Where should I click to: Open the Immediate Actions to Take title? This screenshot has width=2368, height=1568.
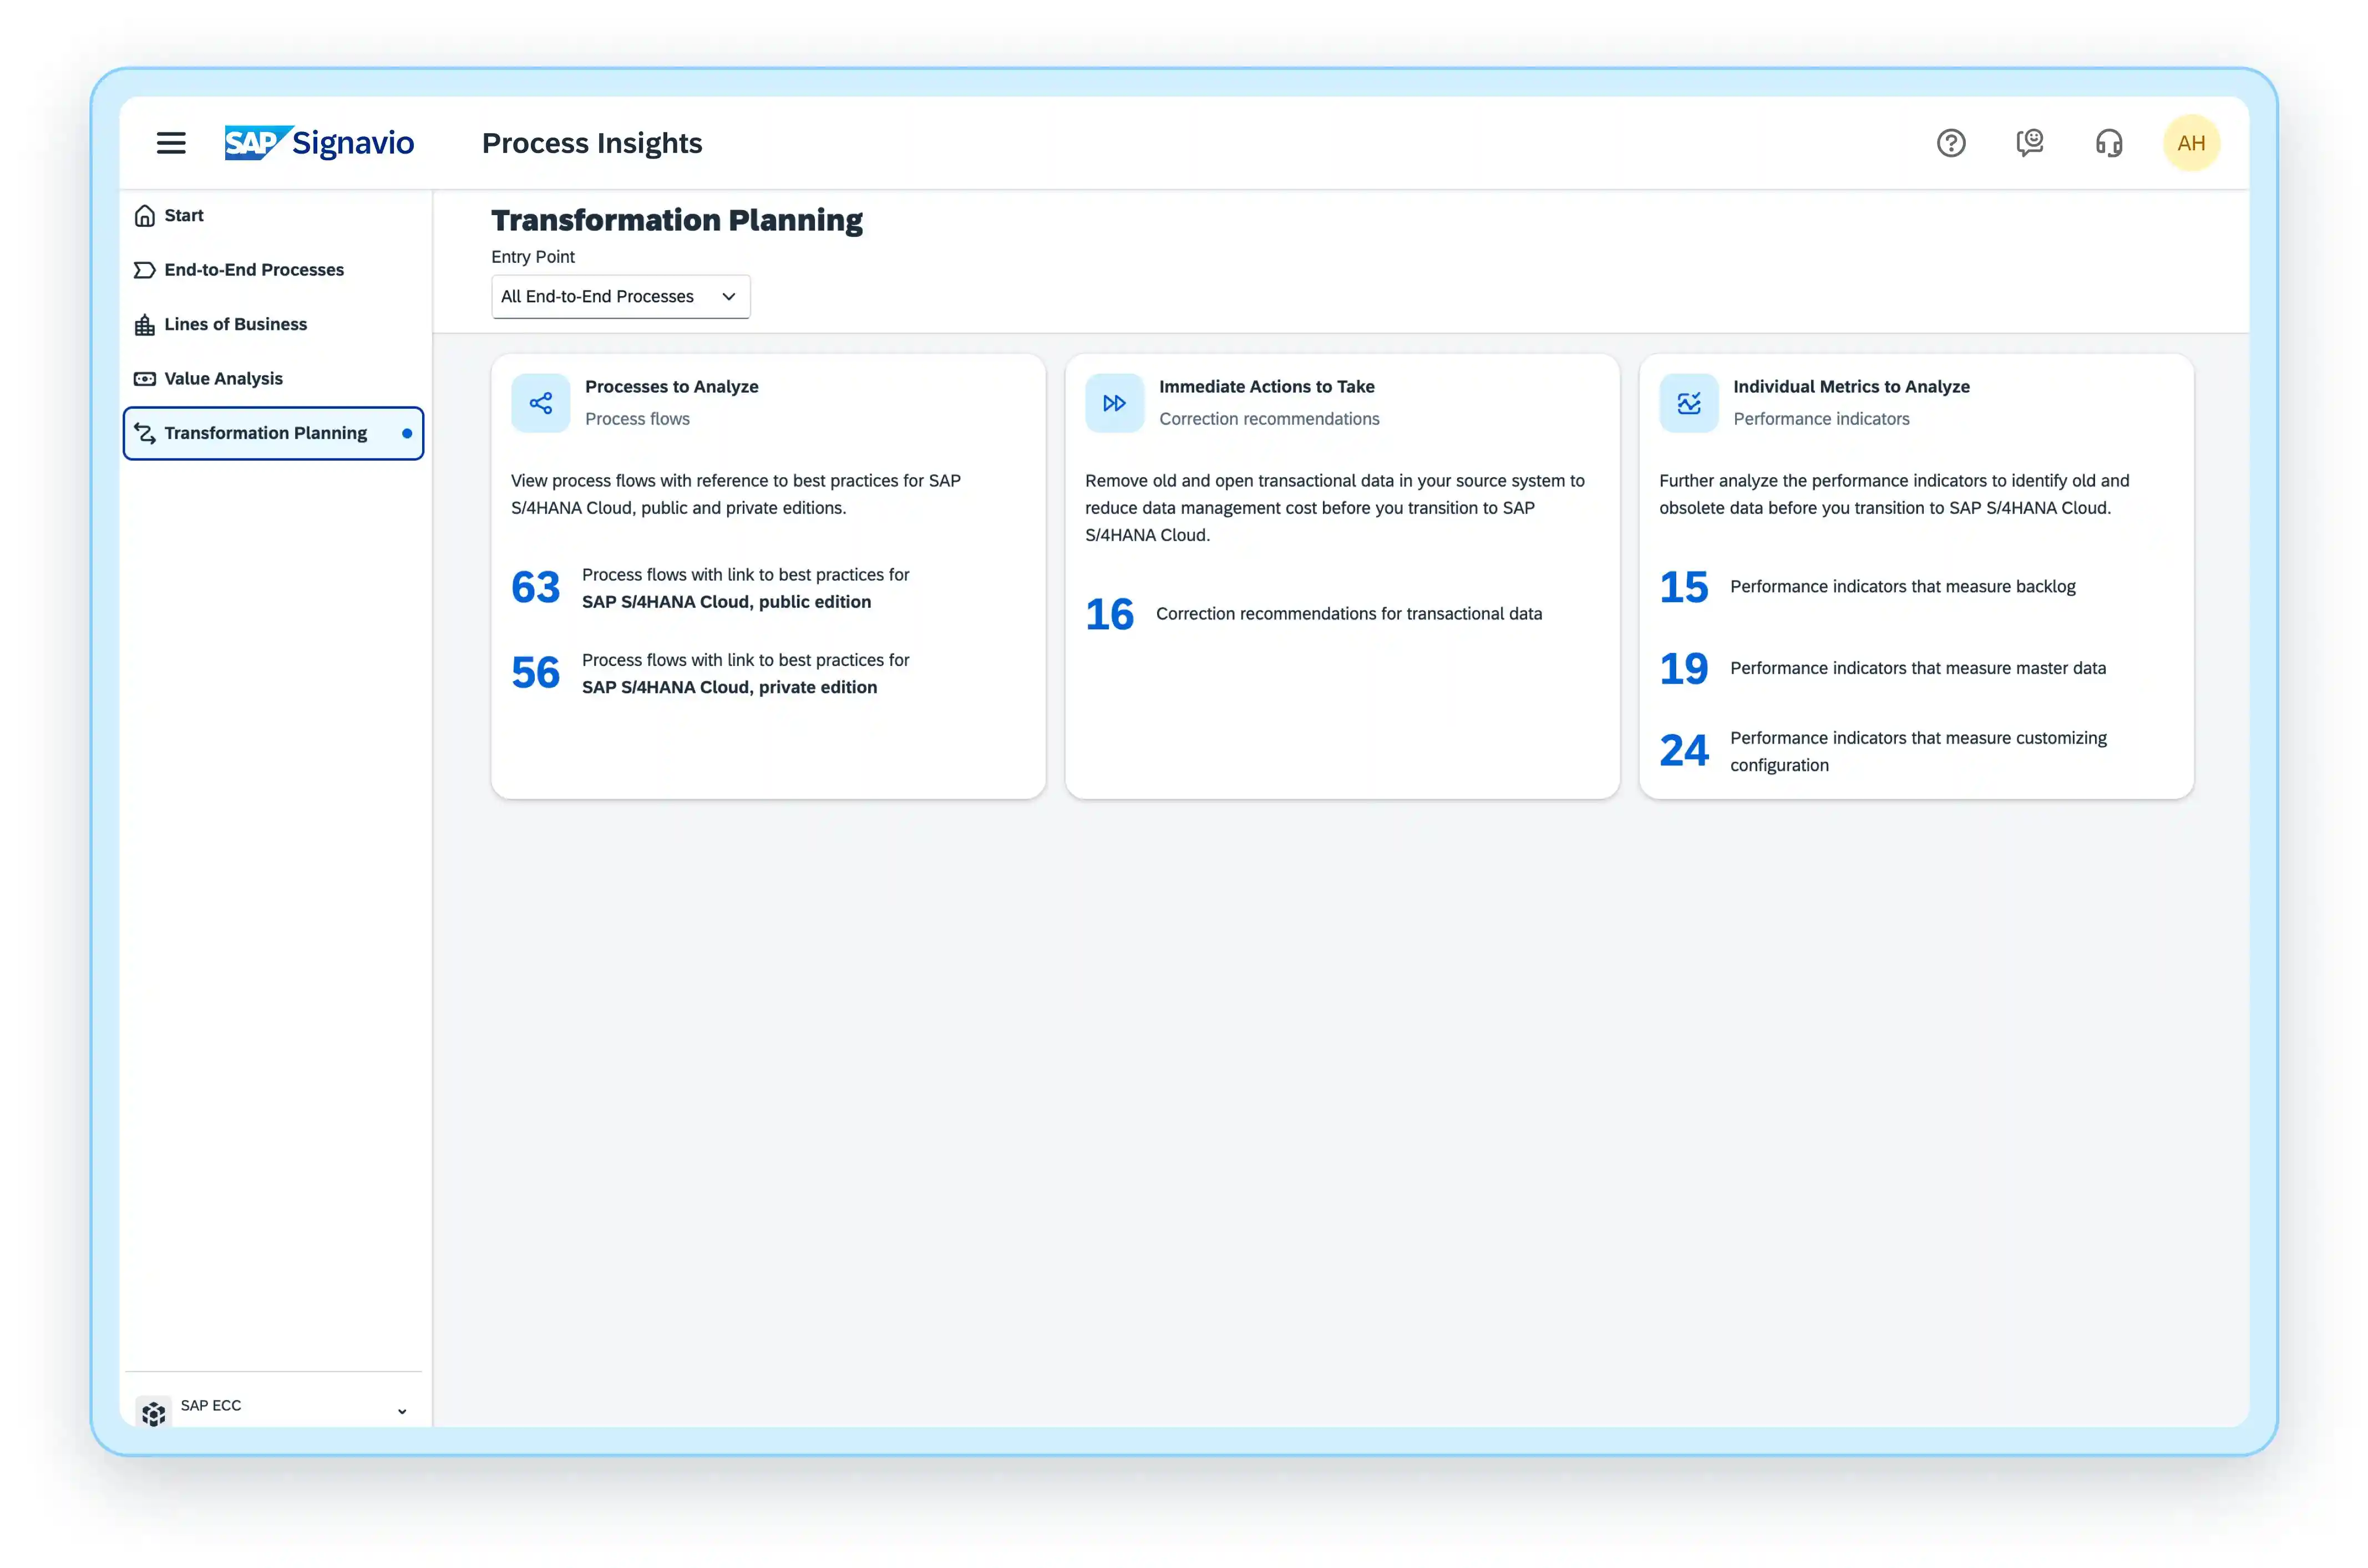tap(1266, 387)
